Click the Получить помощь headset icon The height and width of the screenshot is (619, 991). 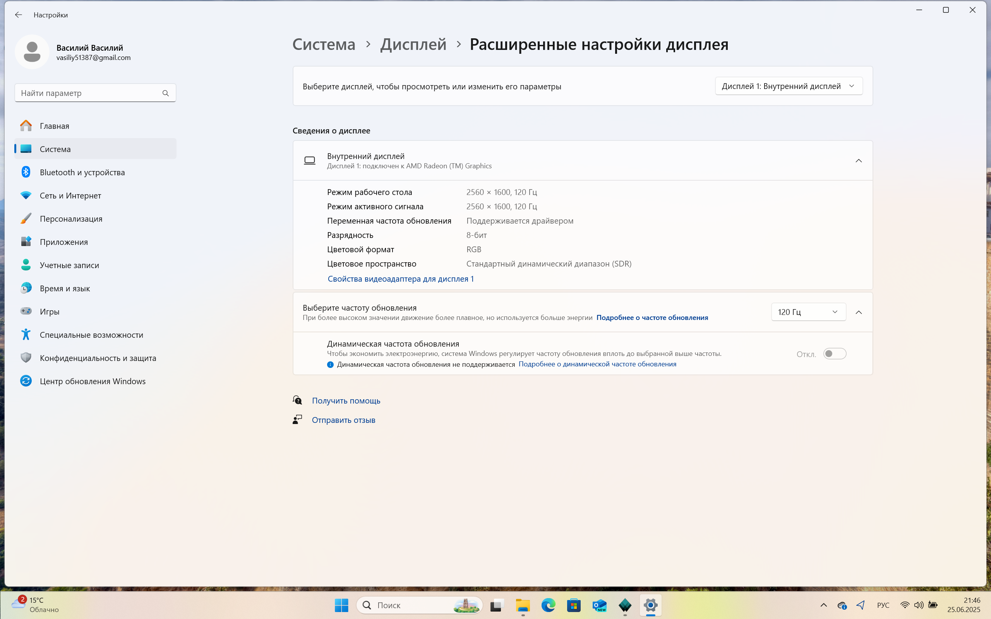click(x=297, y=400)
